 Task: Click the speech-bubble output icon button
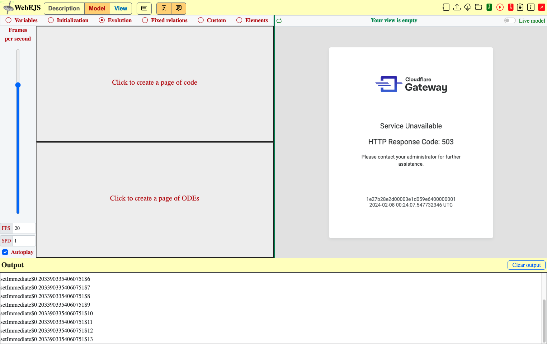point(179,8)
